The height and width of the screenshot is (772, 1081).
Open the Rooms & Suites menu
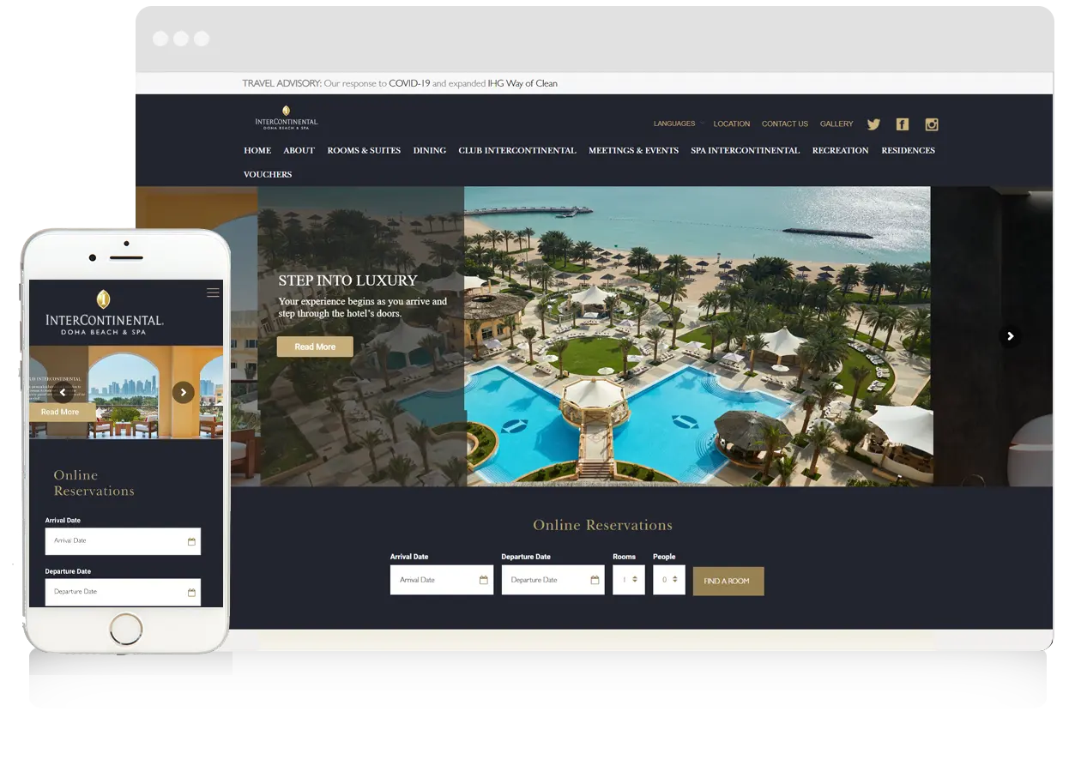tap(364, 151)
